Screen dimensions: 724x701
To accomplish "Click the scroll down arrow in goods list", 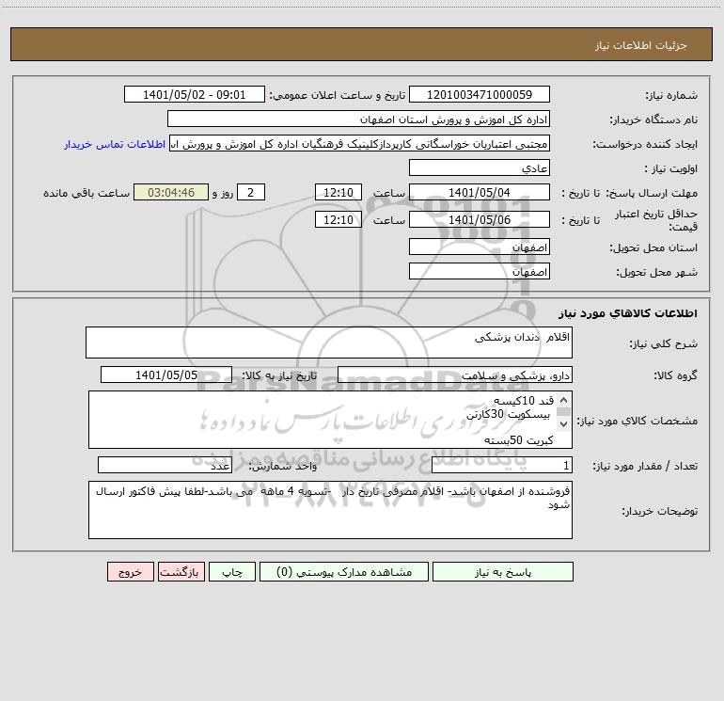I will pyautogui.click(x=563, y=423).
